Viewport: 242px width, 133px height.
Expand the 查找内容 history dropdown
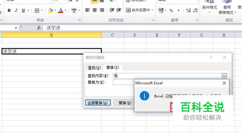[224, 76]
